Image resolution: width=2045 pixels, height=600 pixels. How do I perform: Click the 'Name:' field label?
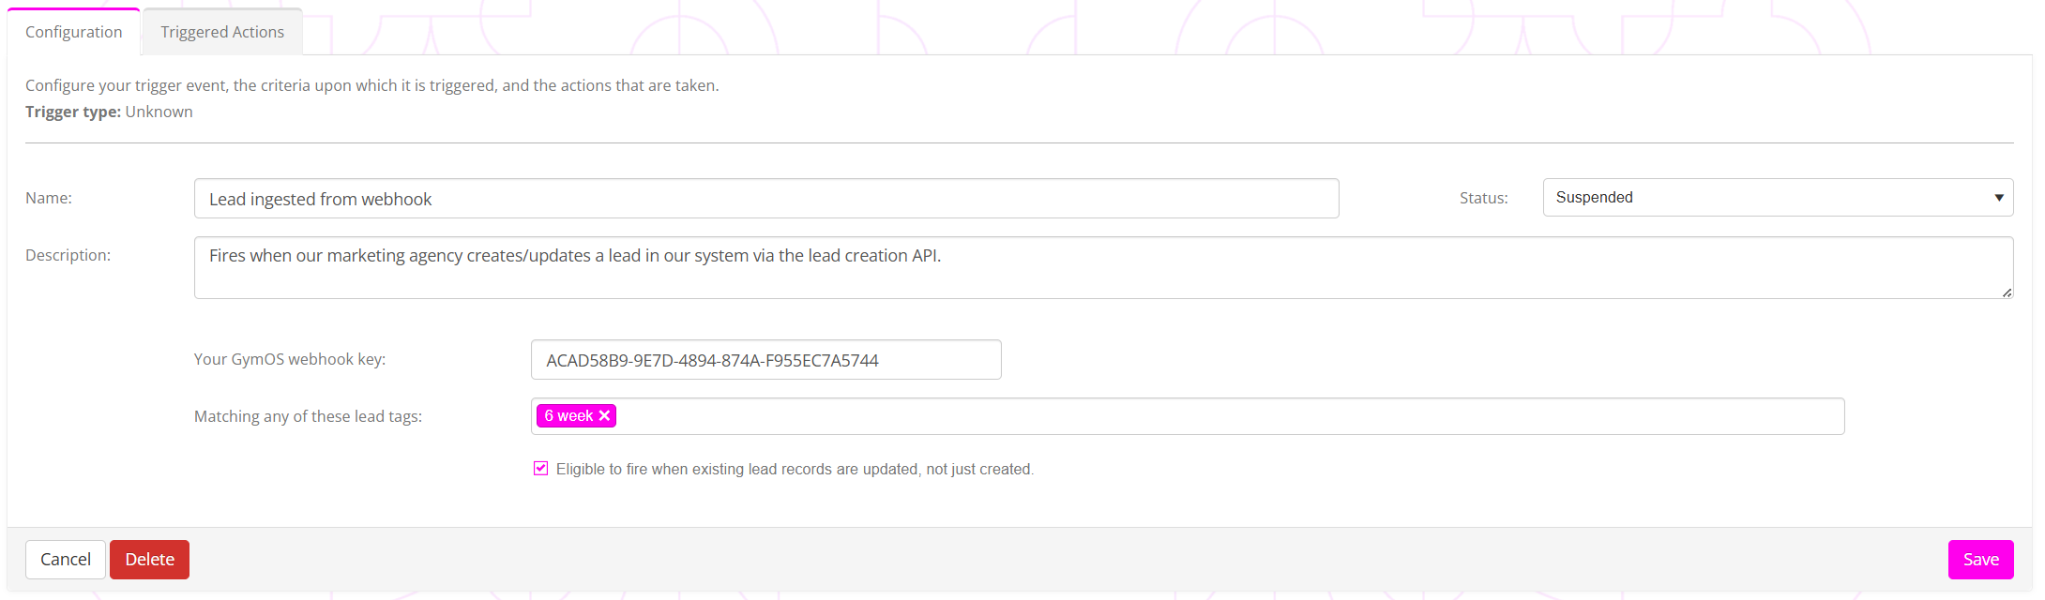click(x=49, y=198)
